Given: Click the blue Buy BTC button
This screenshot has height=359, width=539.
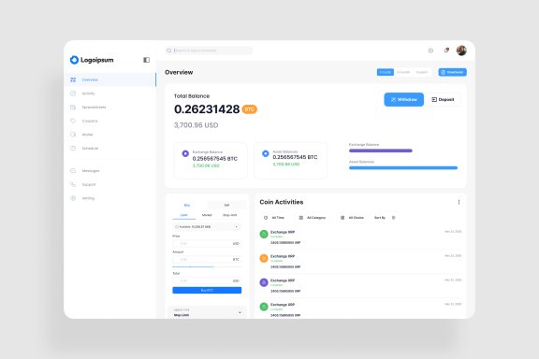Looking at the screenshot, I should tap(207, 291).
